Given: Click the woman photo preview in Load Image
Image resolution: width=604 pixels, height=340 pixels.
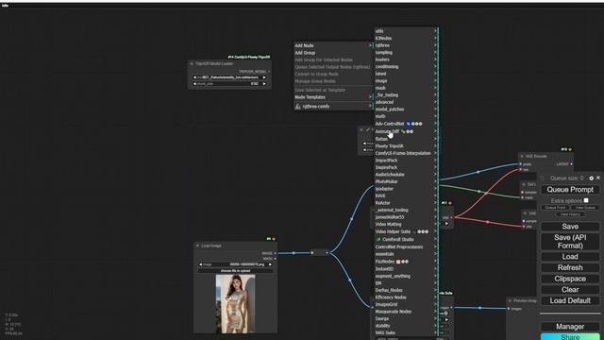Looking at the screenshot, I should tap(235, 304).
